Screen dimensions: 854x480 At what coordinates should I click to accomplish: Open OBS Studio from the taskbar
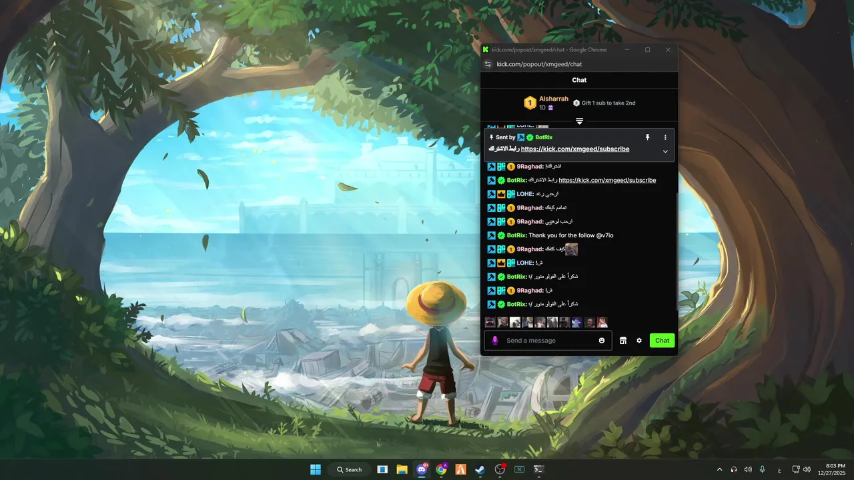coord(500,469)
